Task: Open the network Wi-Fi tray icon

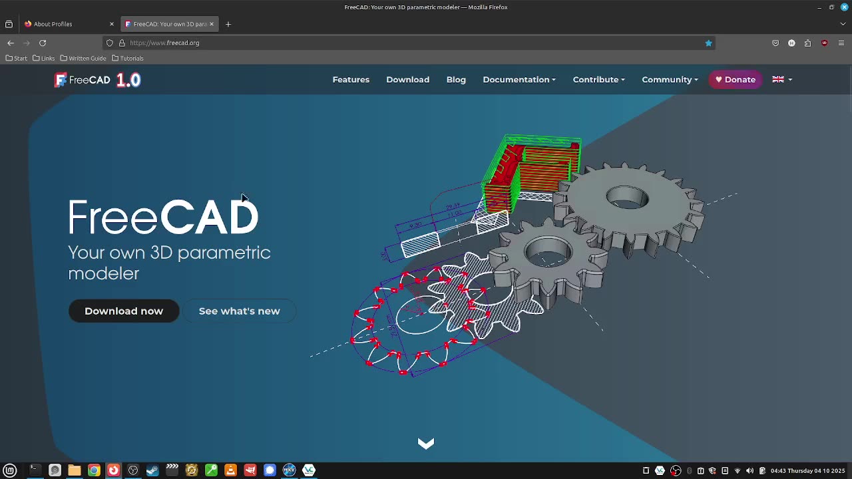Action: (738, 470)
